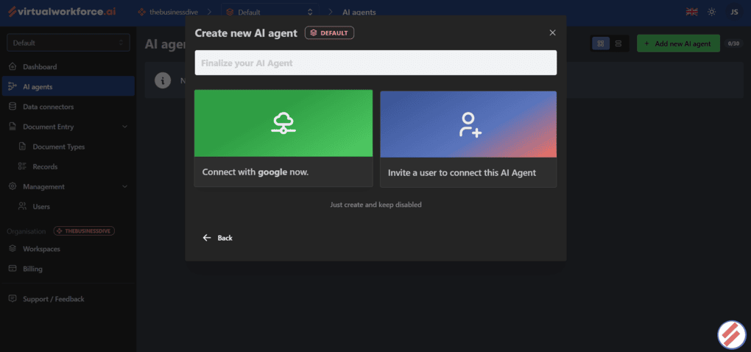Click the Document Entry folder icon
751x352 pixels.
point(13,127)
